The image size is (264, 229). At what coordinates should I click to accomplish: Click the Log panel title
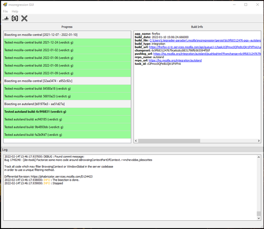[x=5, y=150]
